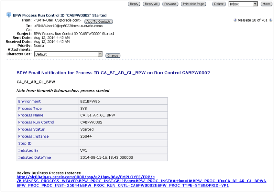
Task: Click the Step ID link
Action: coord(25,143)
